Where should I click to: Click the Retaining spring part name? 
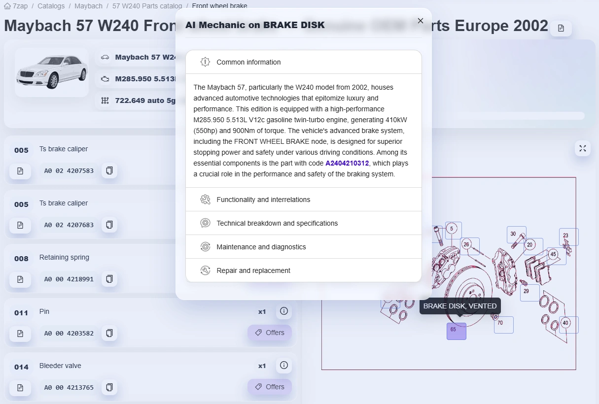(64, 257)
